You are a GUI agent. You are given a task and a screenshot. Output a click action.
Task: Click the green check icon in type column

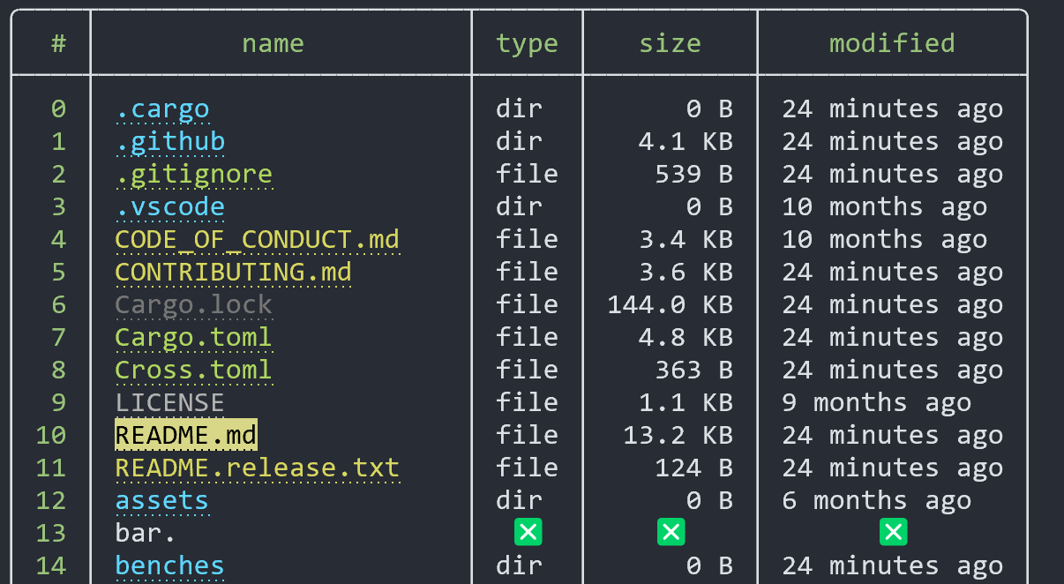coord(527,532)
